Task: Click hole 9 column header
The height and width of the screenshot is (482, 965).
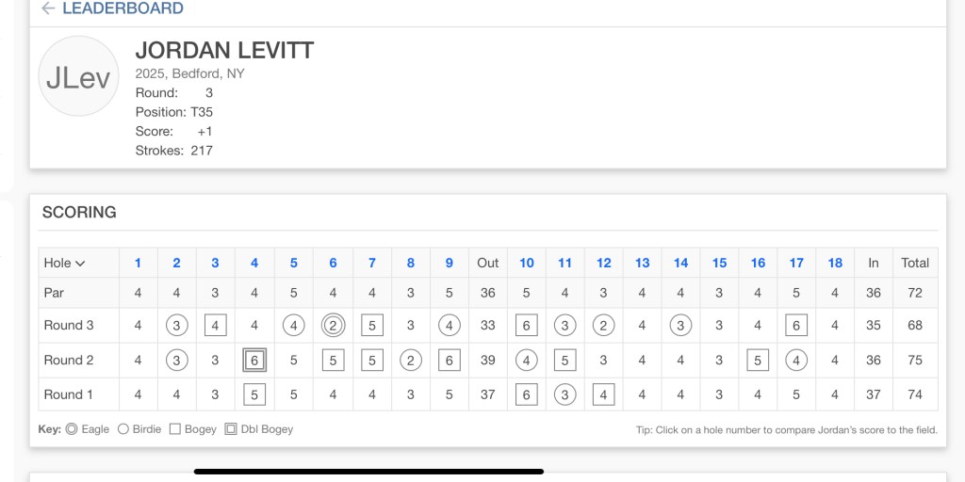Action: point(449,264)
